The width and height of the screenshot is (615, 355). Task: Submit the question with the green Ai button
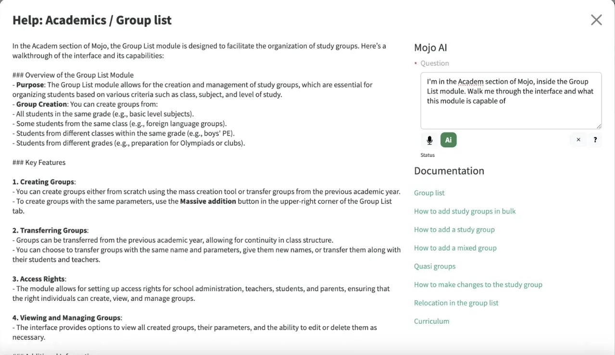point(448,140)
